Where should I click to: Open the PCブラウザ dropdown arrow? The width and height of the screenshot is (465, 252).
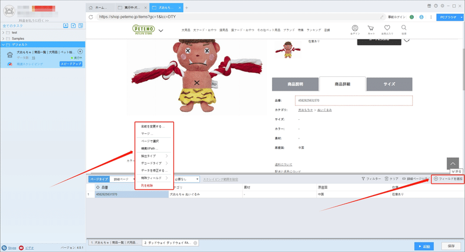[462, 17]
